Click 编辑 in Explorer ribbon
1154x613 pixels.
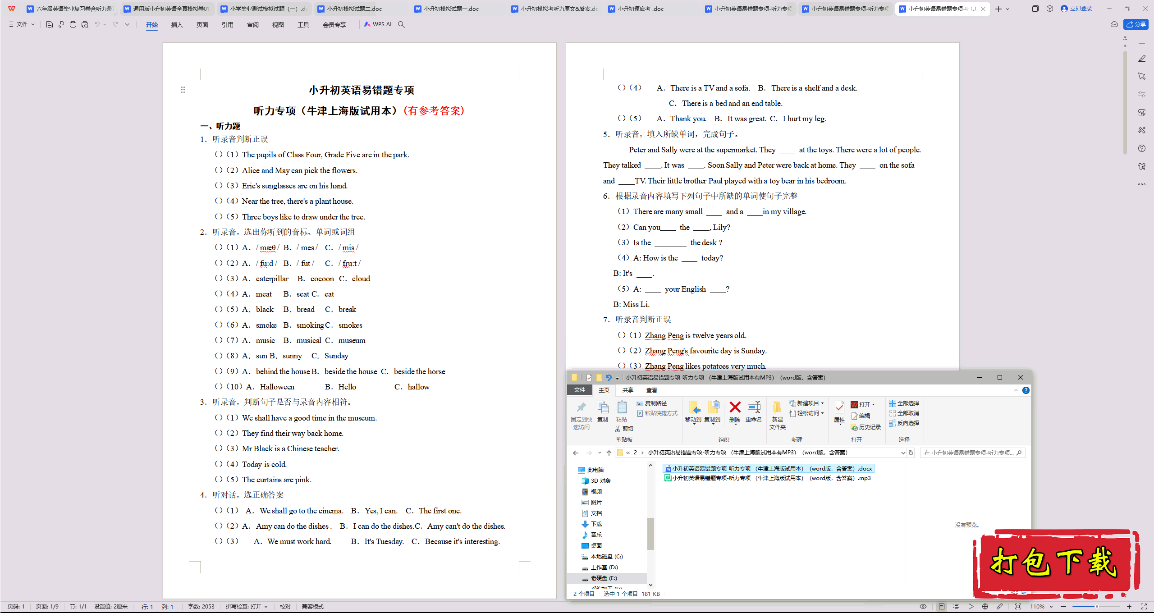(861, 416)
